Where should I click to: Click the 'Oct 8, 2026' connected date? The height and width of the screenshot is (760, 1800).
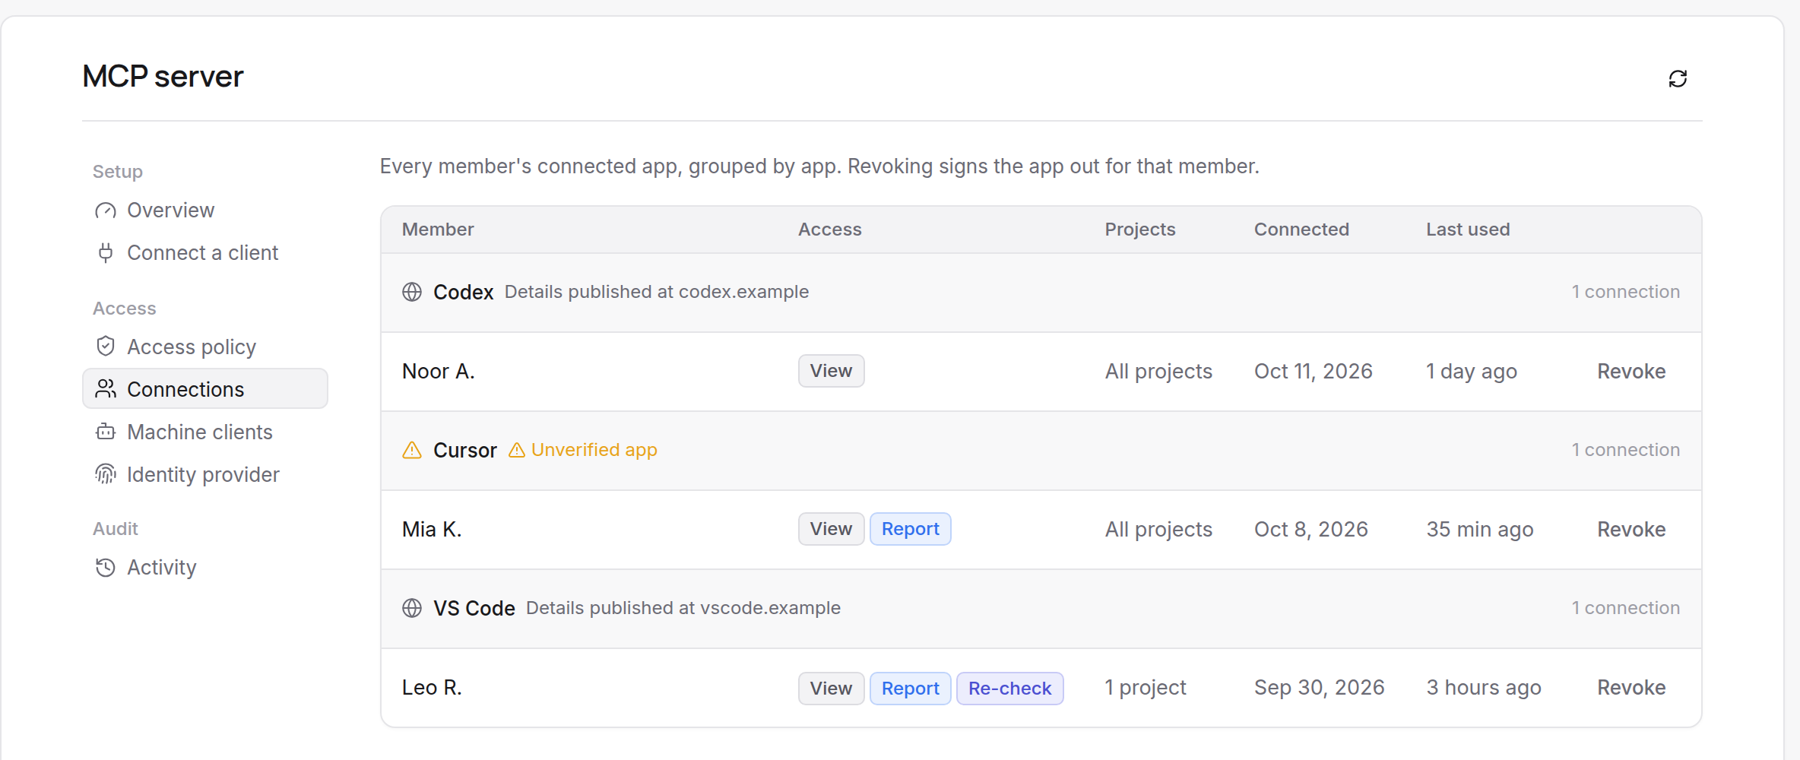click(x=1311, y=530)
